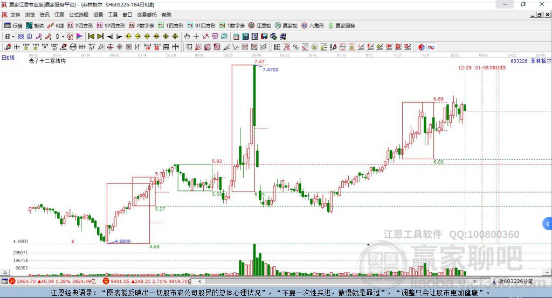552x298 pixels.
Task: Click Shenzhen index 9441.05 status entry
Action: 147,281
